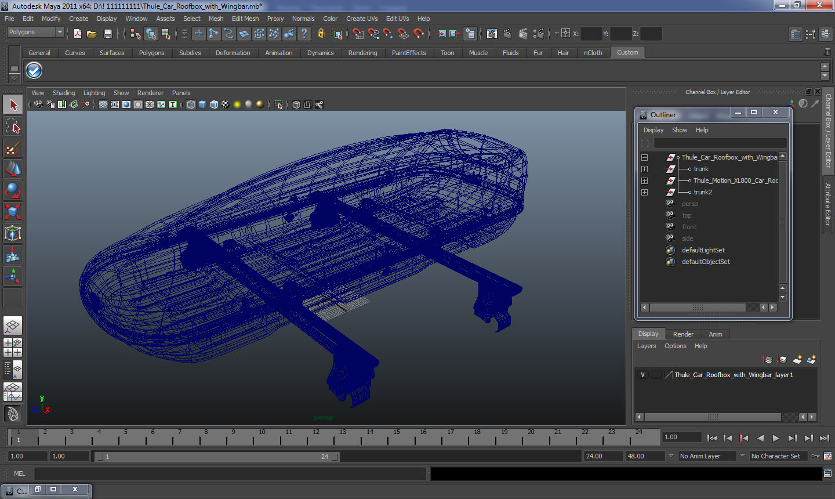Viewport: 835px width, 499px height.
Task: Set selection mode to select by hierarchy
Action: pos(136,34)
